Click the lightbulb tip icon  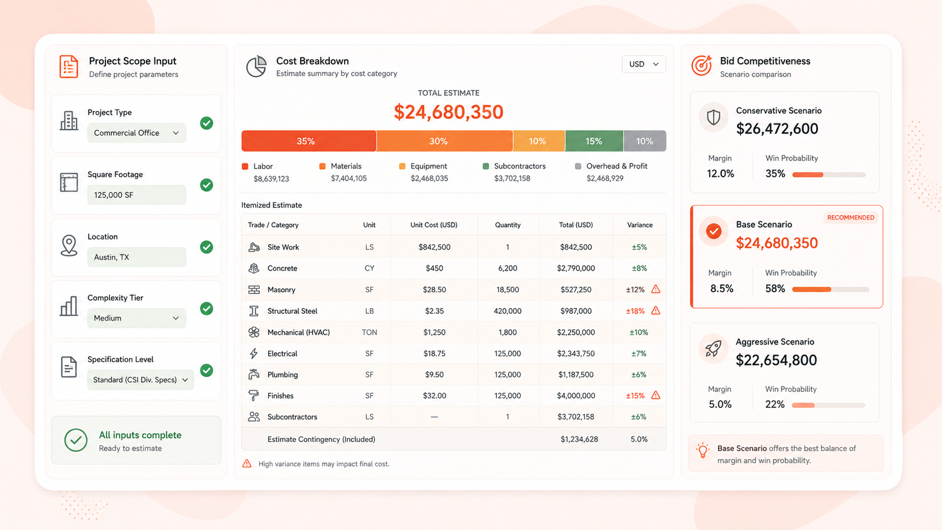tap(703, 451)
